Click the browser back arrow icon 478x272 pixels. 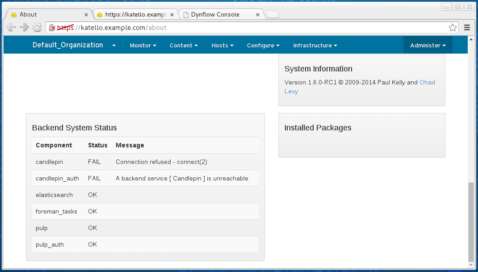pos(11,27)
